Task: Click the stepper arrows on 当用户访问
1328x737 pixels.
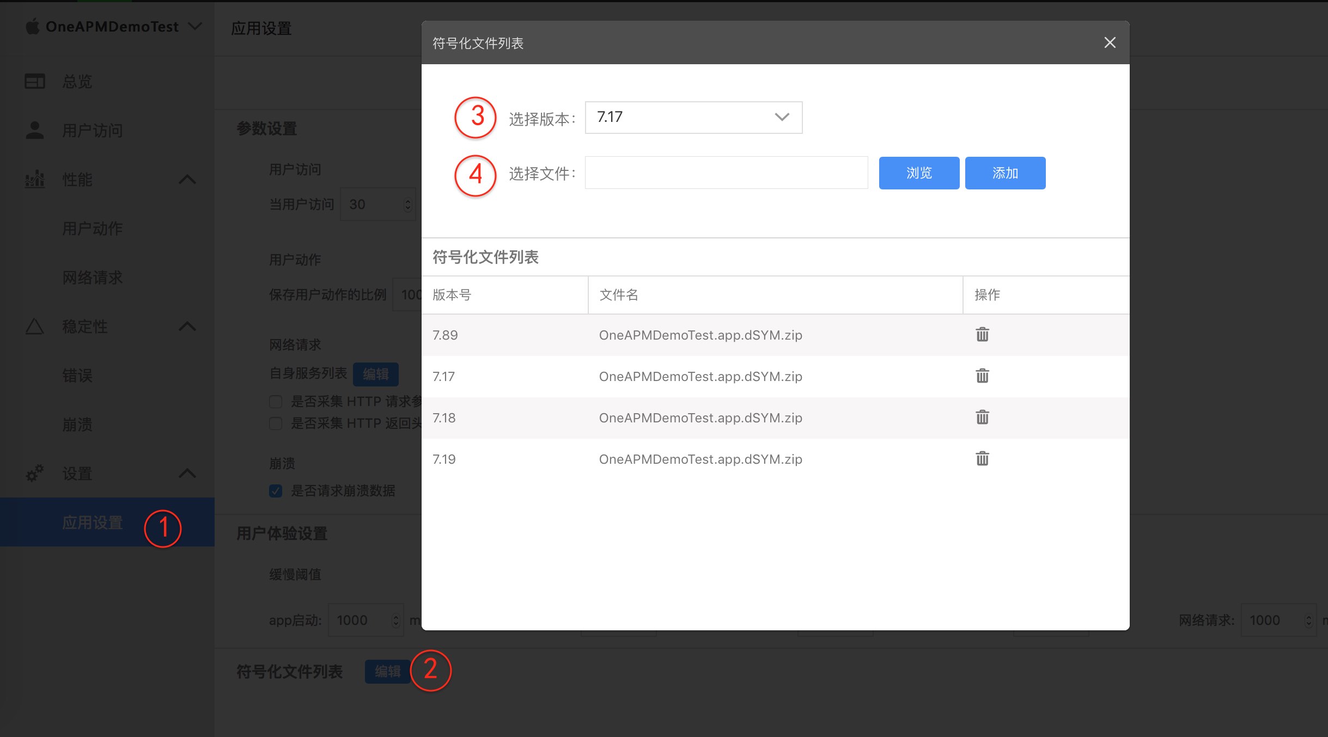Action: coord(407,205)
